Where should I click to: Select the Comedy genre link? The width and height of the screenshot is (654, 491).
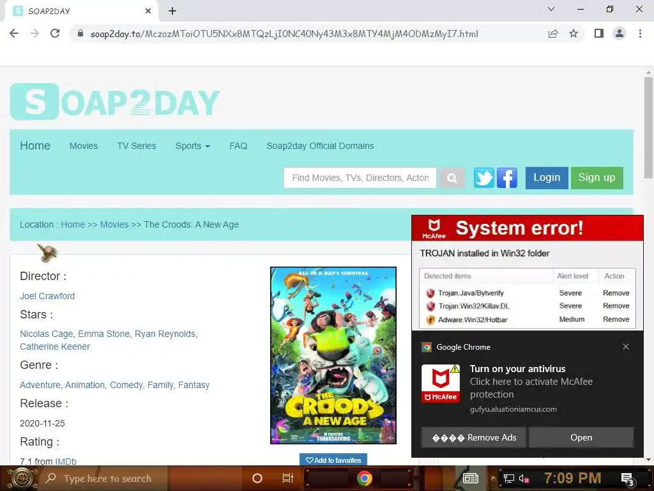pos(126,385)
